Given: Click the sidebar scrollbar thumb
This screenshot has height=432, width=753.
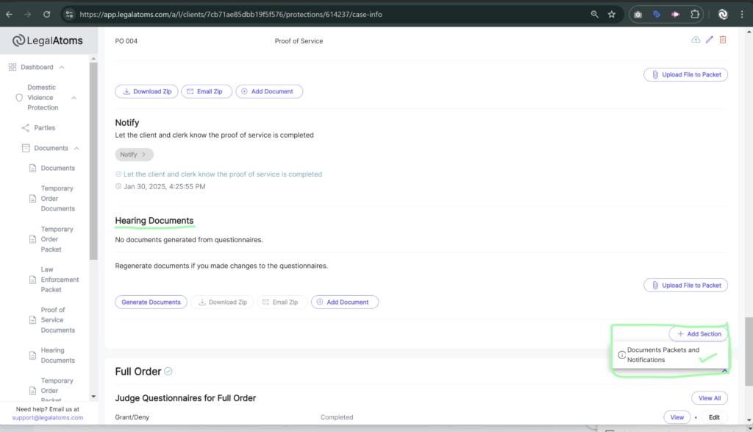Looking at the screenshot, I should [93, 161].
